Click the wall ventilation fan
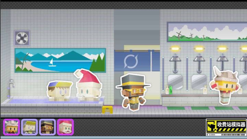Viewport: 247px width, 139px height. pyautogui.click(x=22, y=38)
